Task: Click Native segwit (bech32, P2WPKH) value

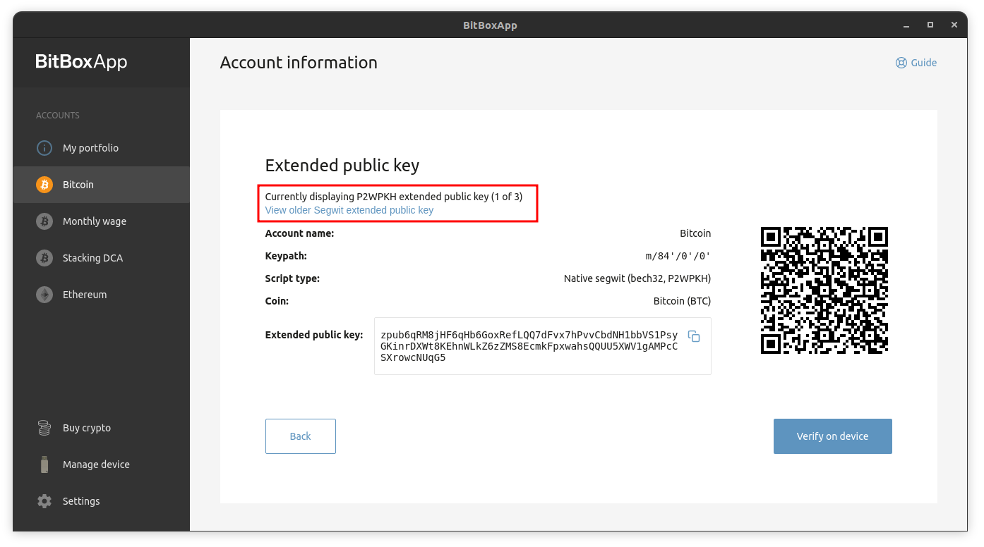Action: (637, 278)
